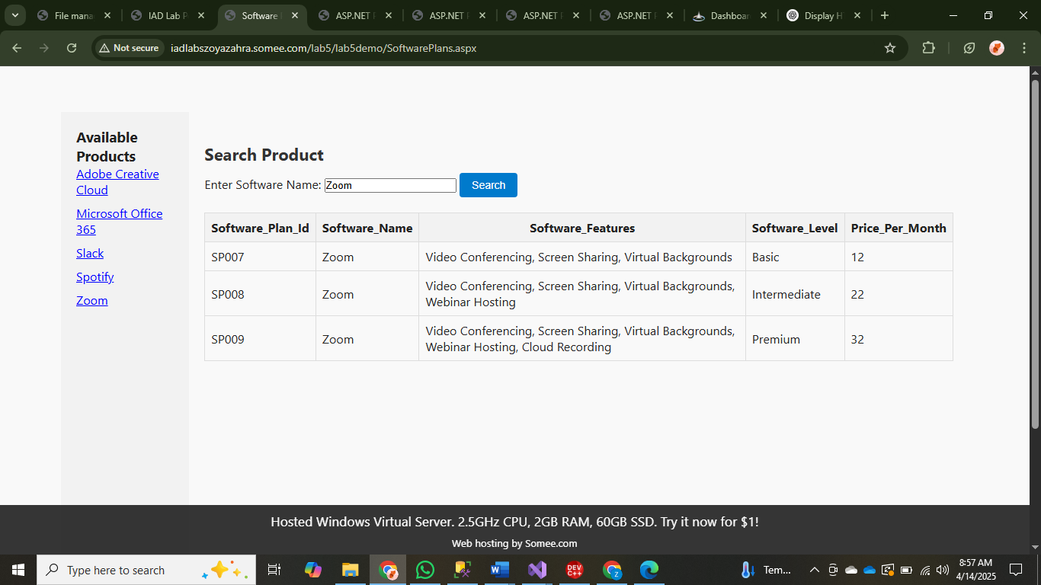Open the Microsoft Office 365 link

(x=119, y=222)
